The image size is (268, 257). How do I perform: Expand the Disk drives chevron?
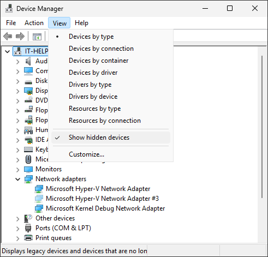[17, 81]
